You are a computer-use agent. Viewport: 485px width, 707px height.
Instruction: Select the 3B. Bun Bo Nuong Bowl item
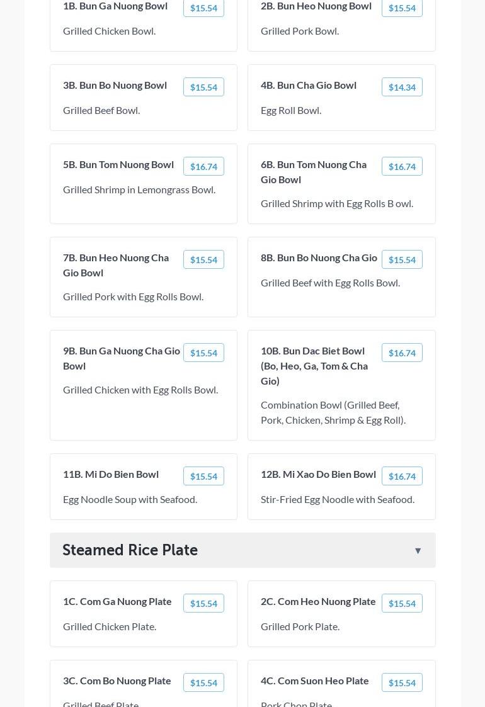click(115, 85)
